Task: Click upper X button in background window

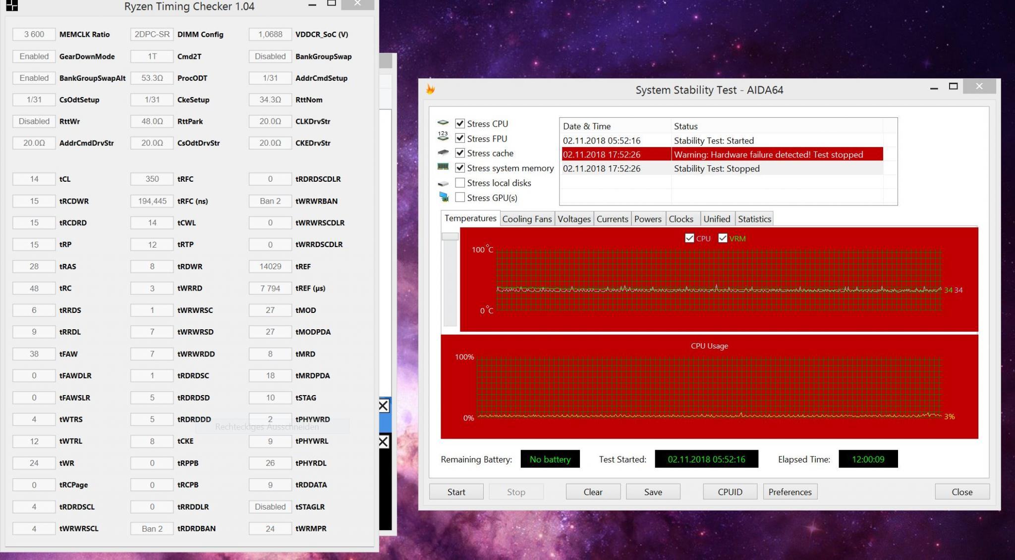Action: [x=384, y=406]
